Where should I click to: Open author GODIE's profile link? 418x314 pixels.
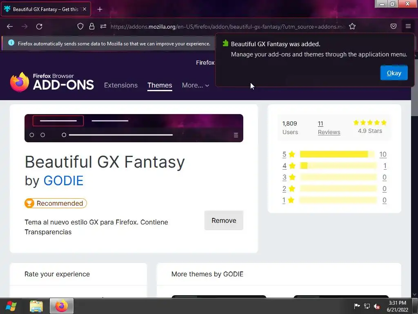pos(63,181)
